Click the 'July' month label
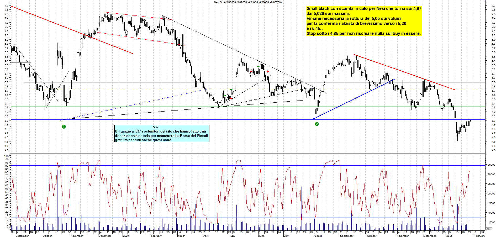This screenshot has height=237, width=496. (x=286, y=236)
